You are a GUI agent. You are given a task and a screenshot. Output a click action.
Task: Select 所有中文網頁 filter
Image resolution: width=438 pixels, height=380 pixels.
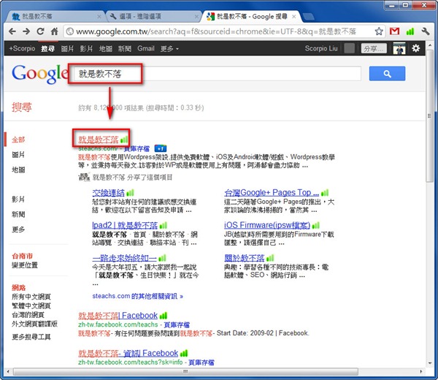(31, 297)
